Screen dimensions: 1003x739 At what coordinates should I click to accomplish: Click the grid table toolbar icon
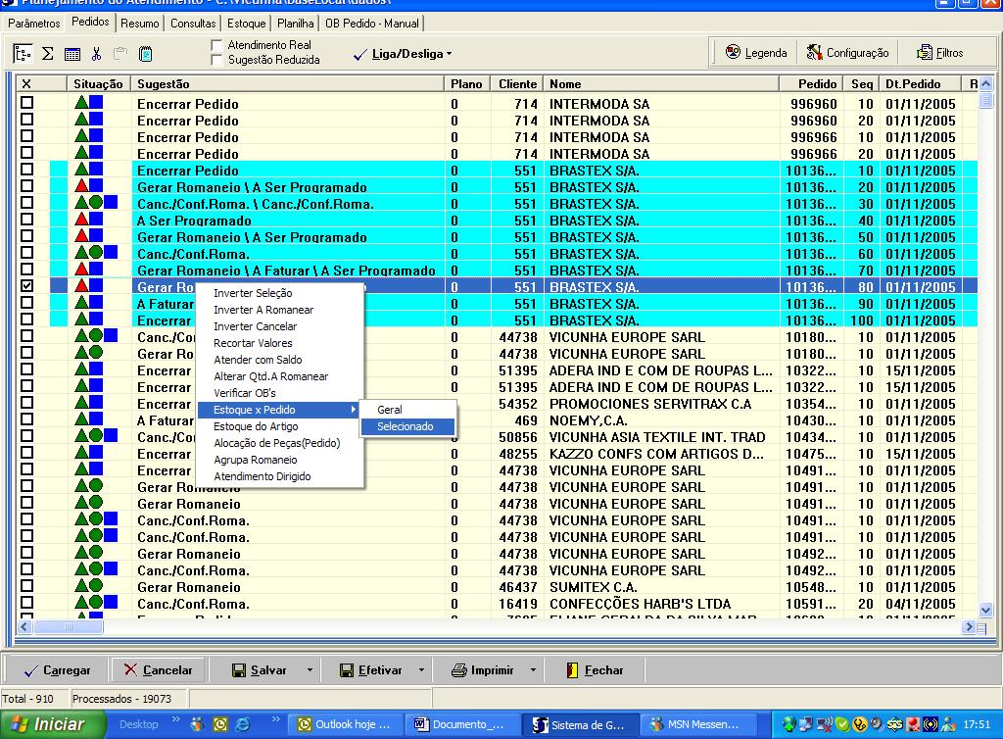[x=72, y=54]
